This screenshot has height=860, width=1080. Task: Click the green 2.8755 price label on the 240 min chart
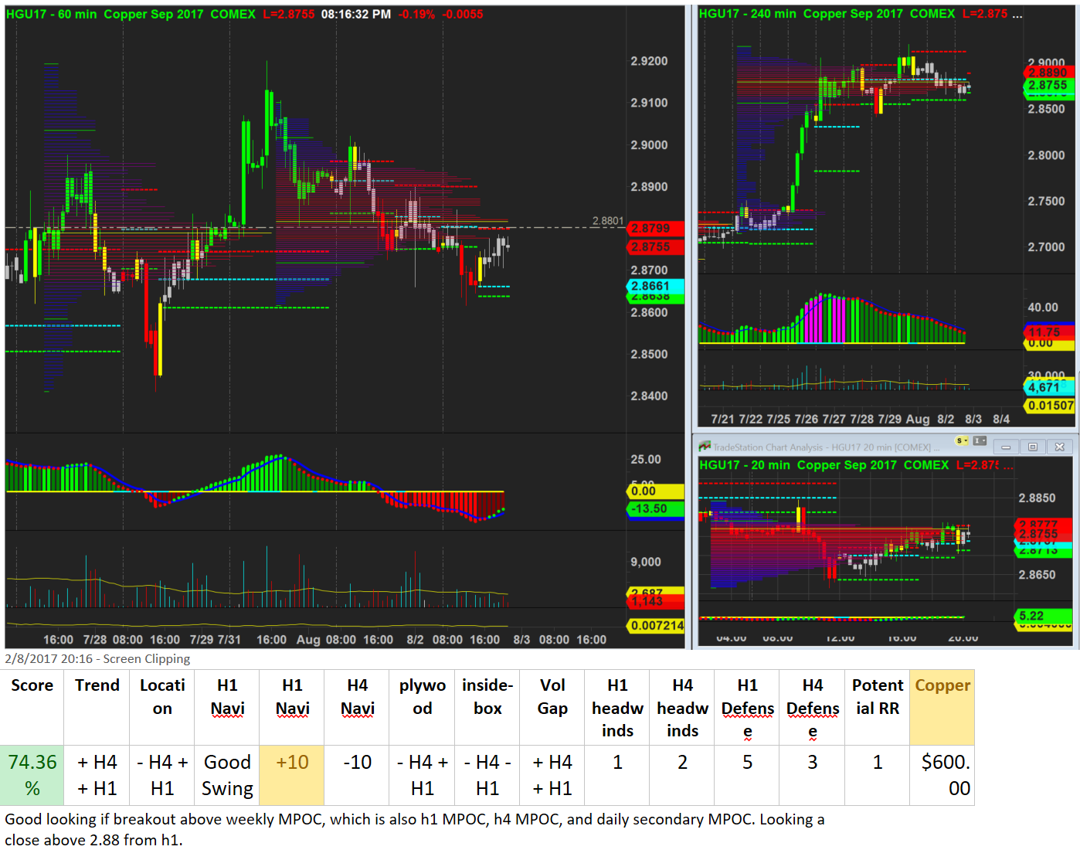coord(1048,86)
